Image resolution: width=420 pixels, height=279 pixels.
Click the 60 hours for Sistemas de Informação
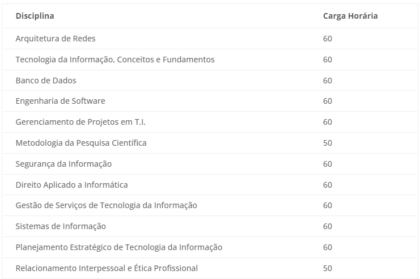(327, 226)
